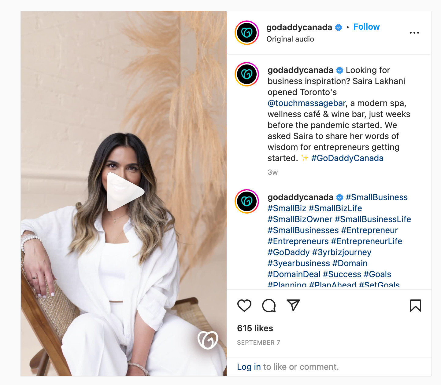Screen dimensions: 441x385
Task: Open the three-dot more options menu
Action: (x=414, y=33)
